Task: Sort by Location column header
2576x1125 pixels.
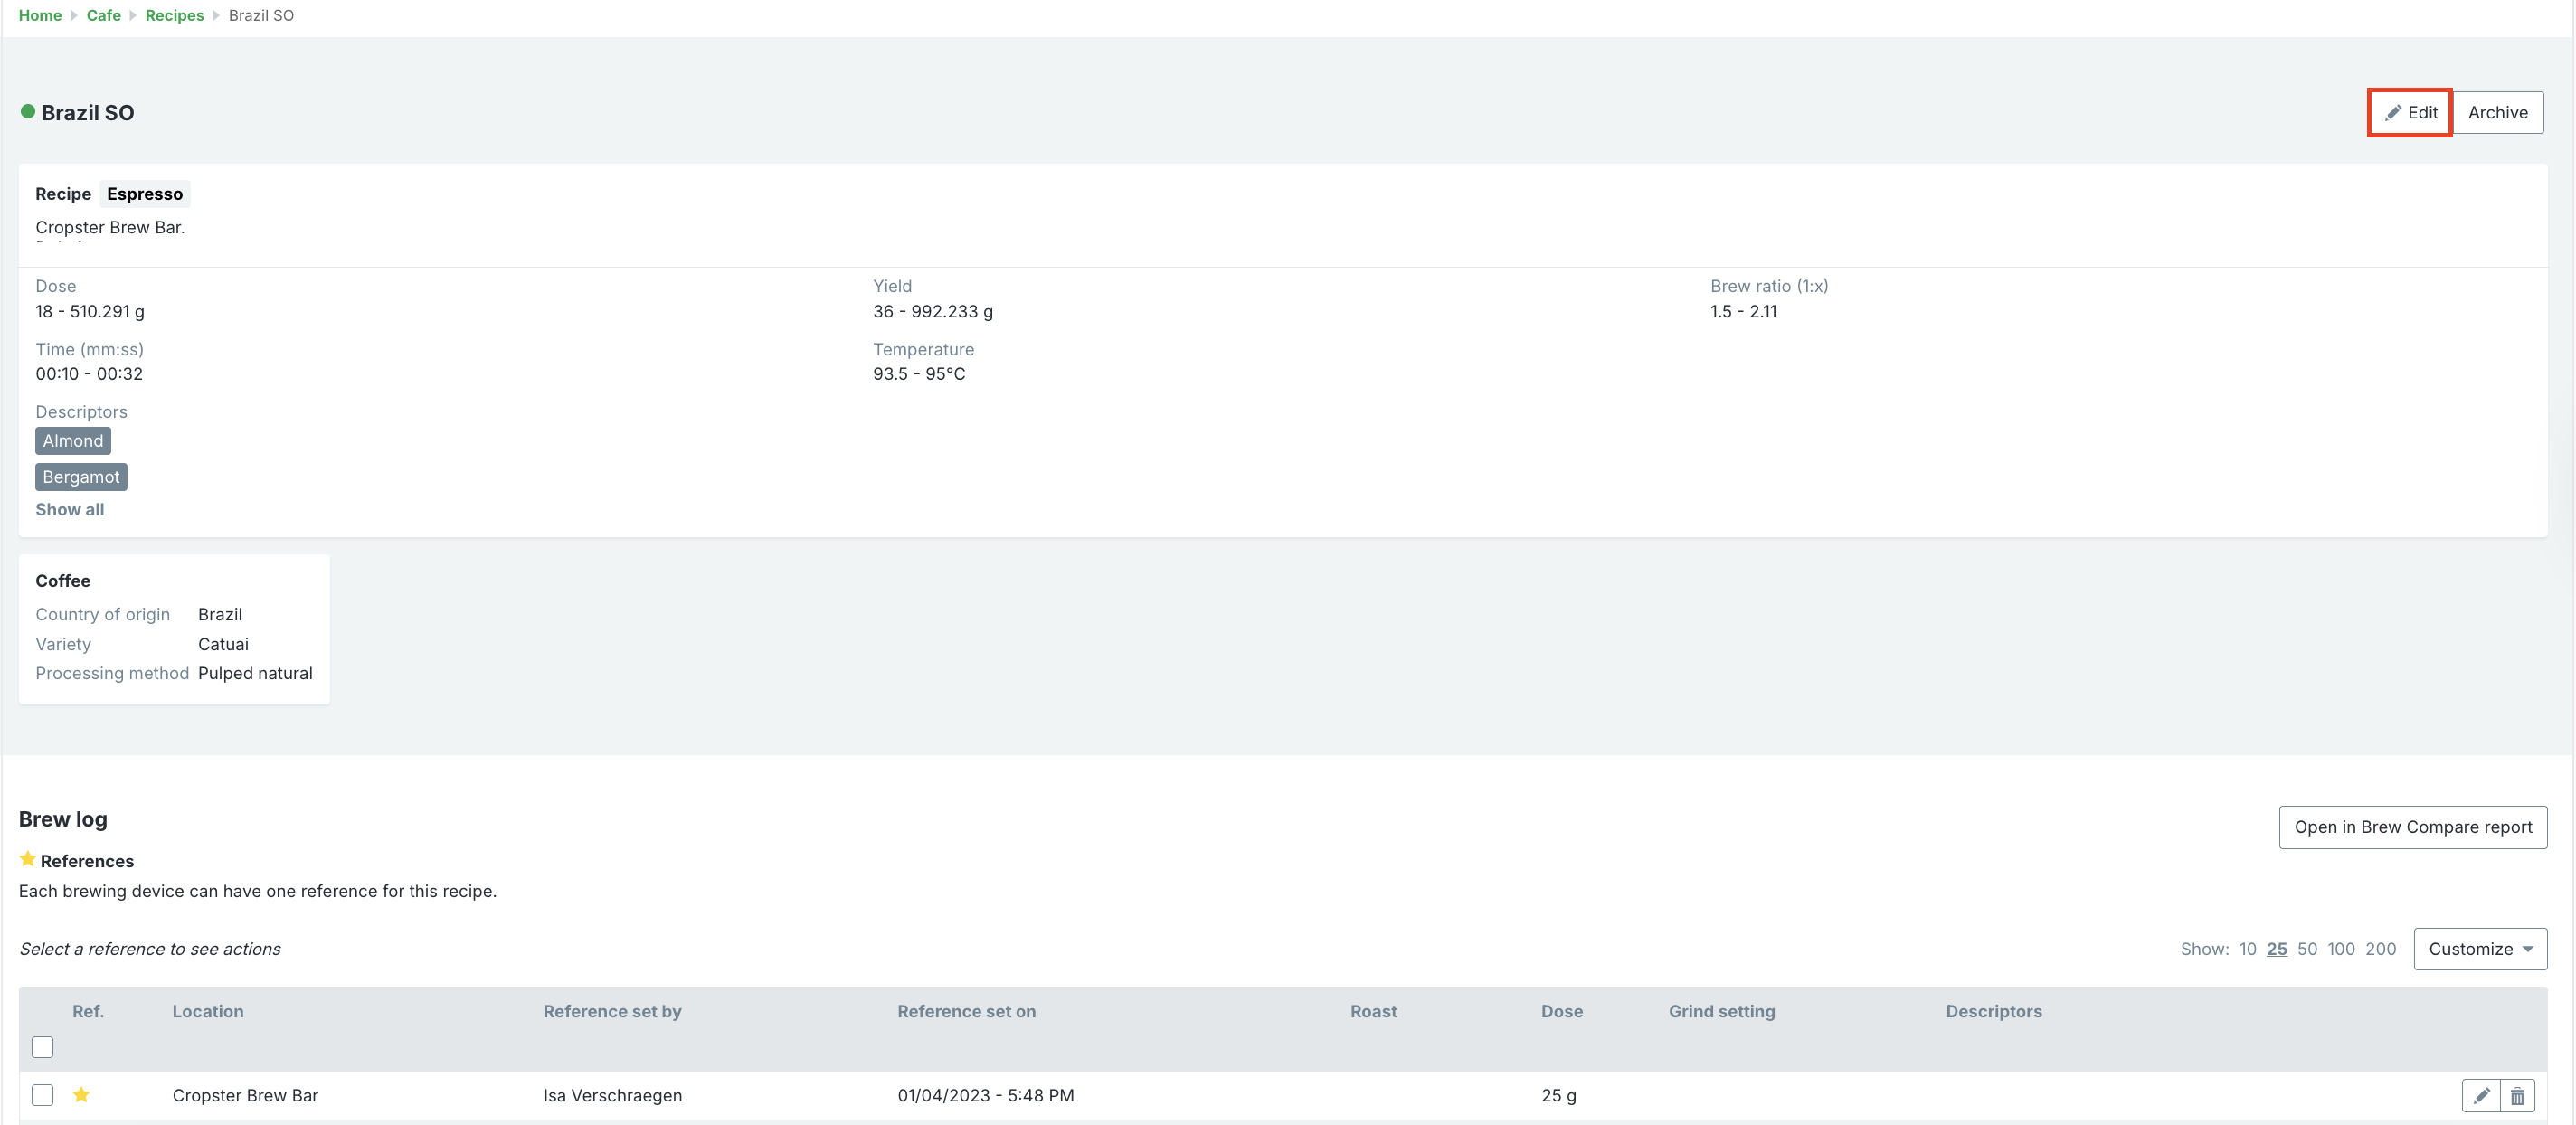Action: 207,1011
